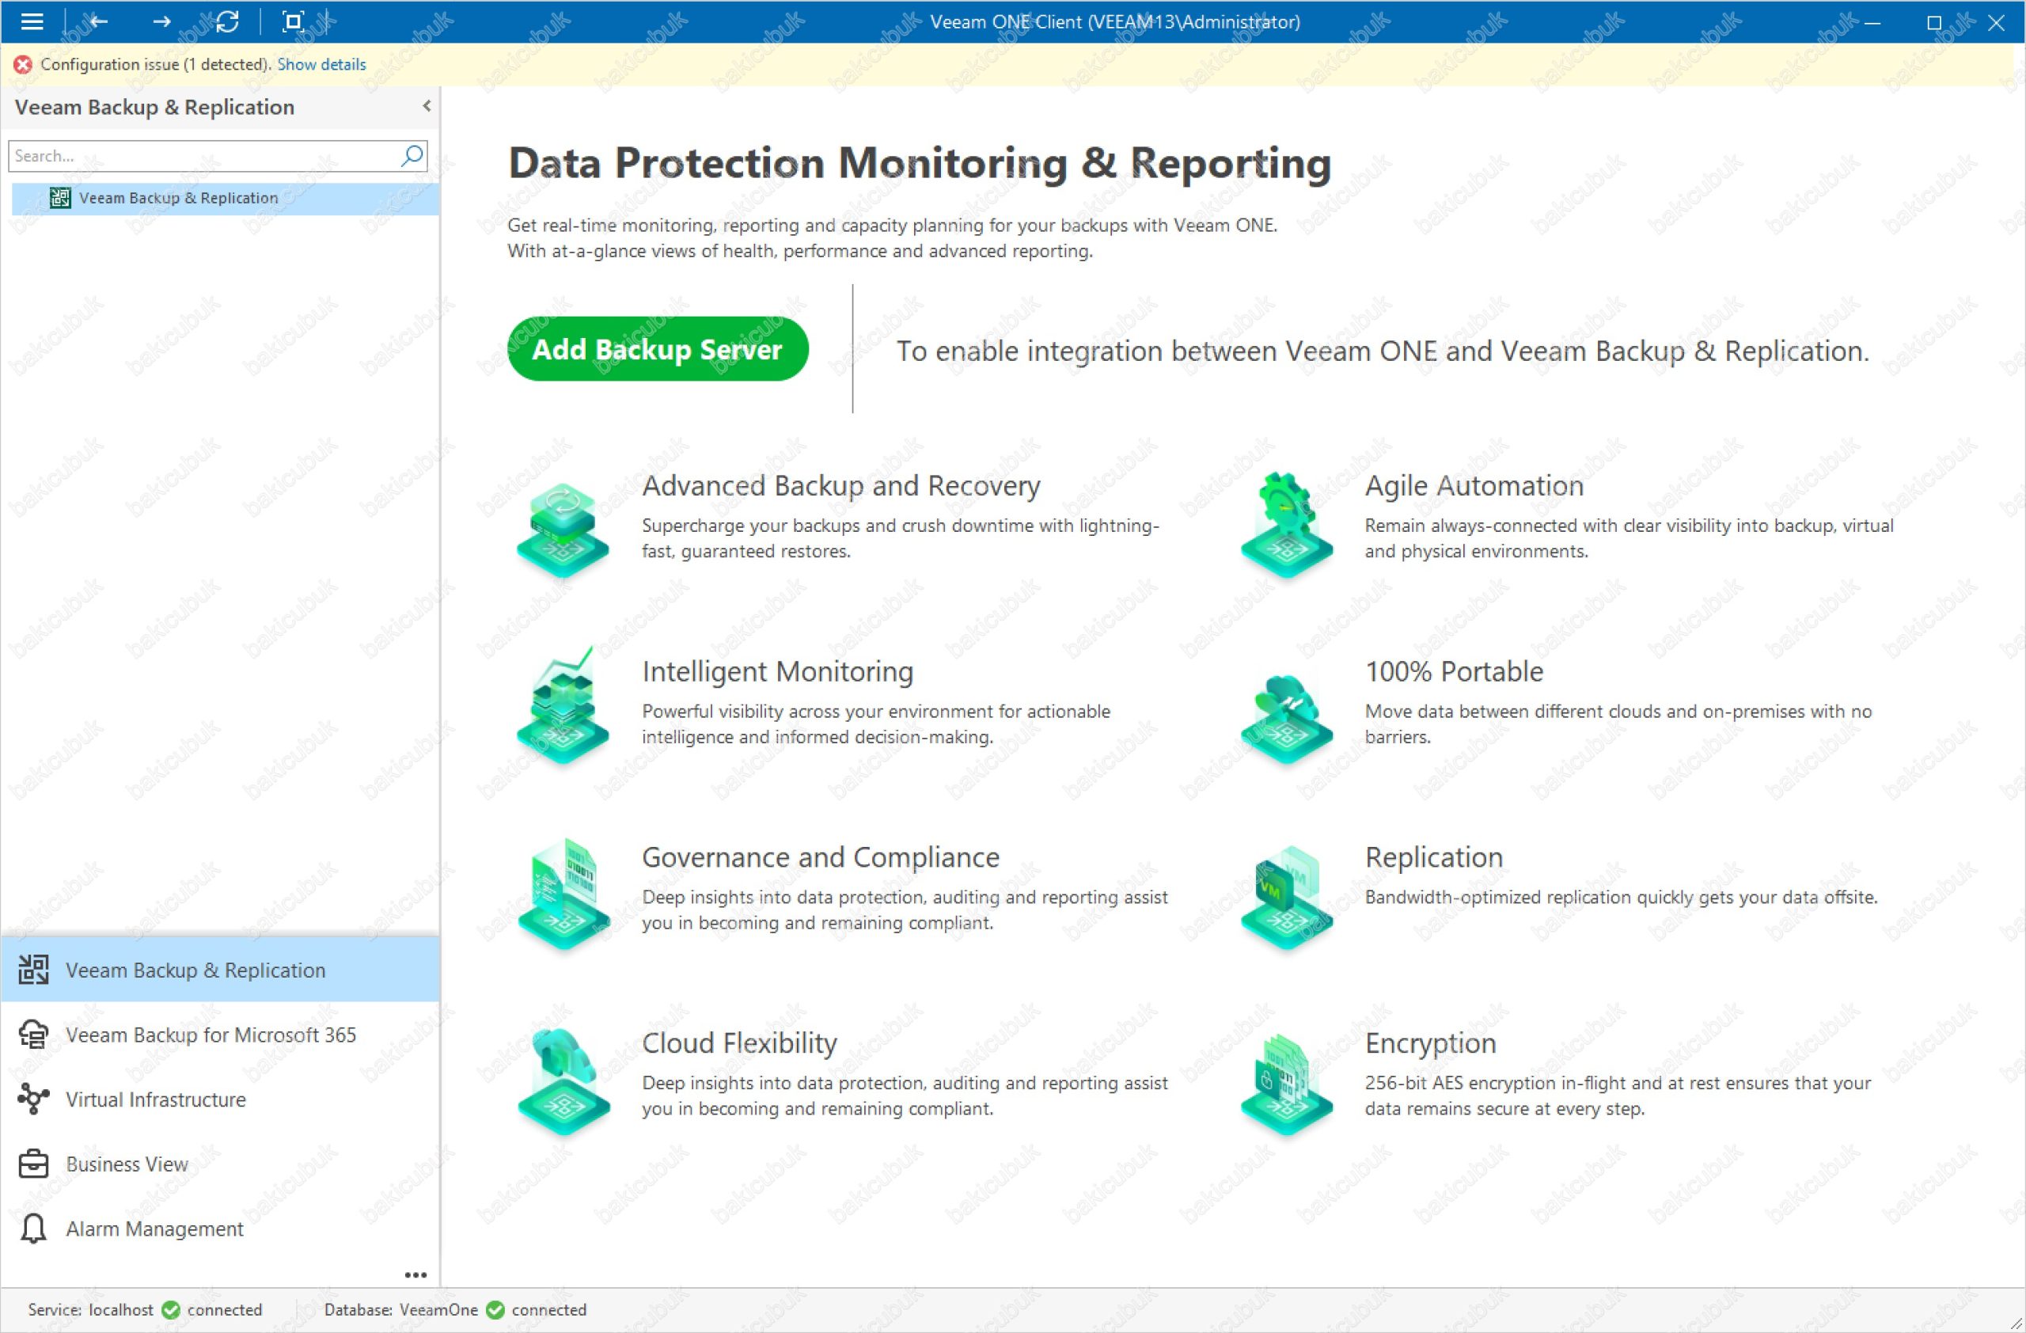Toggle full screen view icon
Screen dimensions: 2026x1333
tap(293, 21)
